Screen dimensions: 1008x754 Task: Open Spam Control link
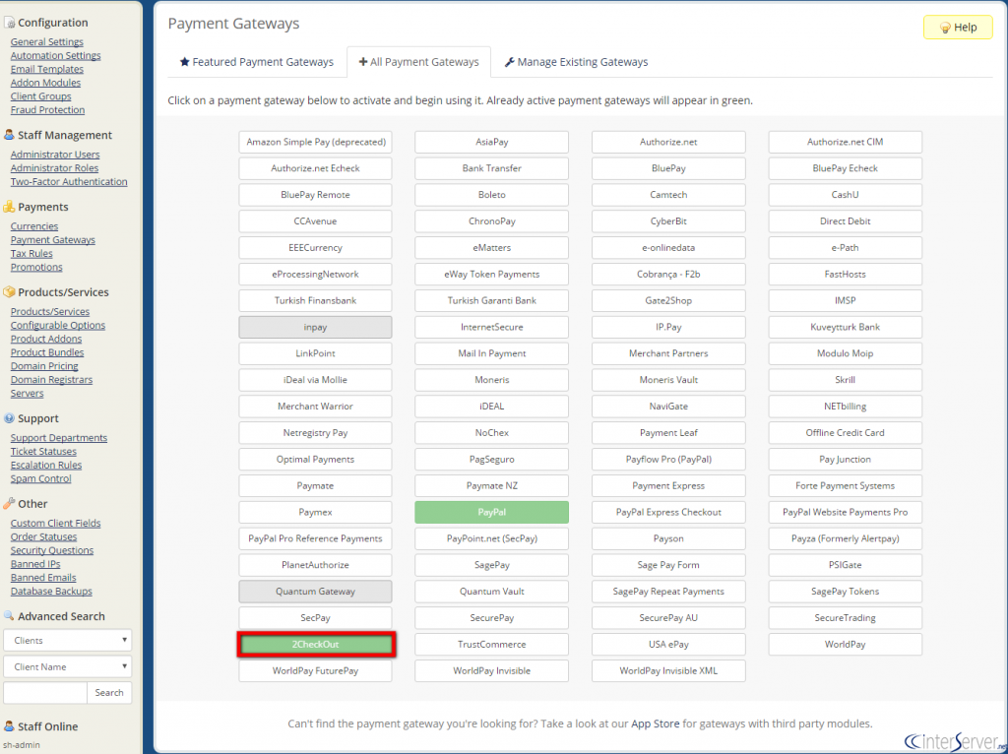(x=40, y=478)
